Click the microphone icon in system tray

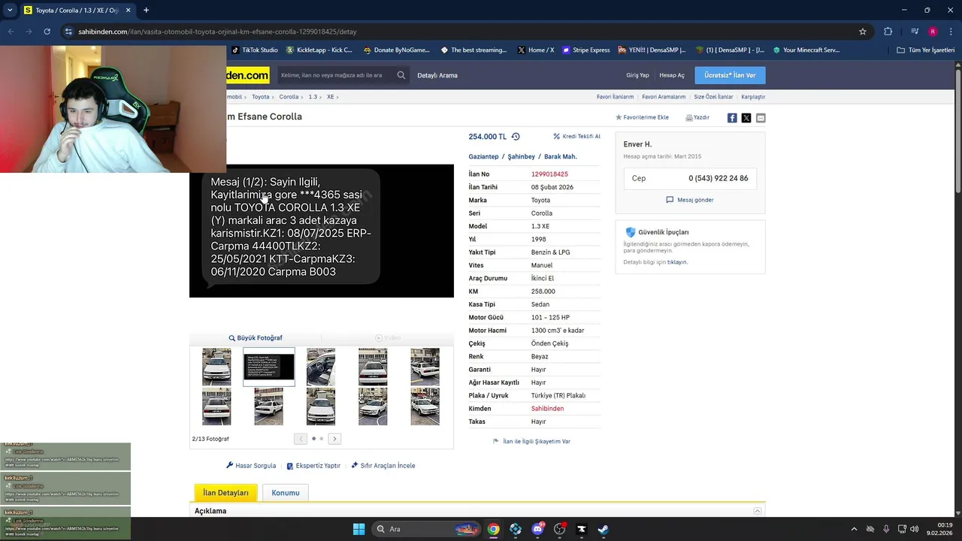click(x=886, y=529)
